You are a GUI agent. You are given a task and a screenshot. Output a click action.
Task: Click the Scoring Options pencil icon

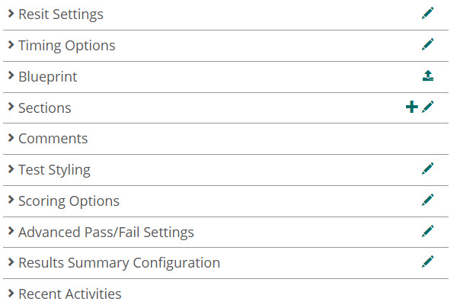tap(428, 200)
